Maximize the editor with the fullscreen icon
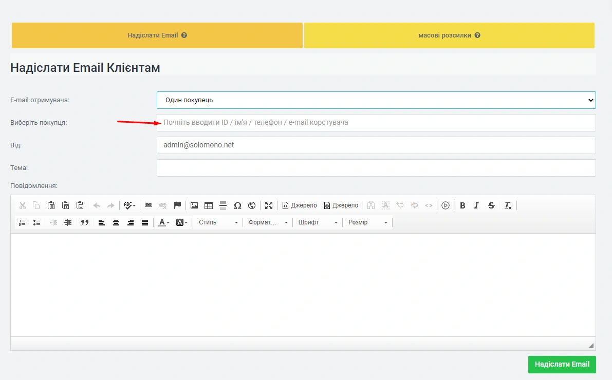Screen dimensions: 612x380 [269, 205]
